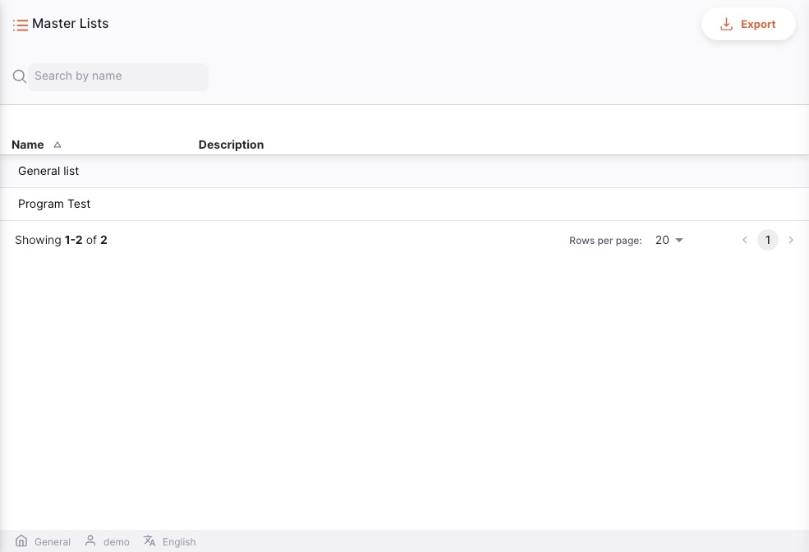Viewport: 809px width, 552px height.
Task: Open the Rows per page dropdown arrow
Action: [679, 241]
